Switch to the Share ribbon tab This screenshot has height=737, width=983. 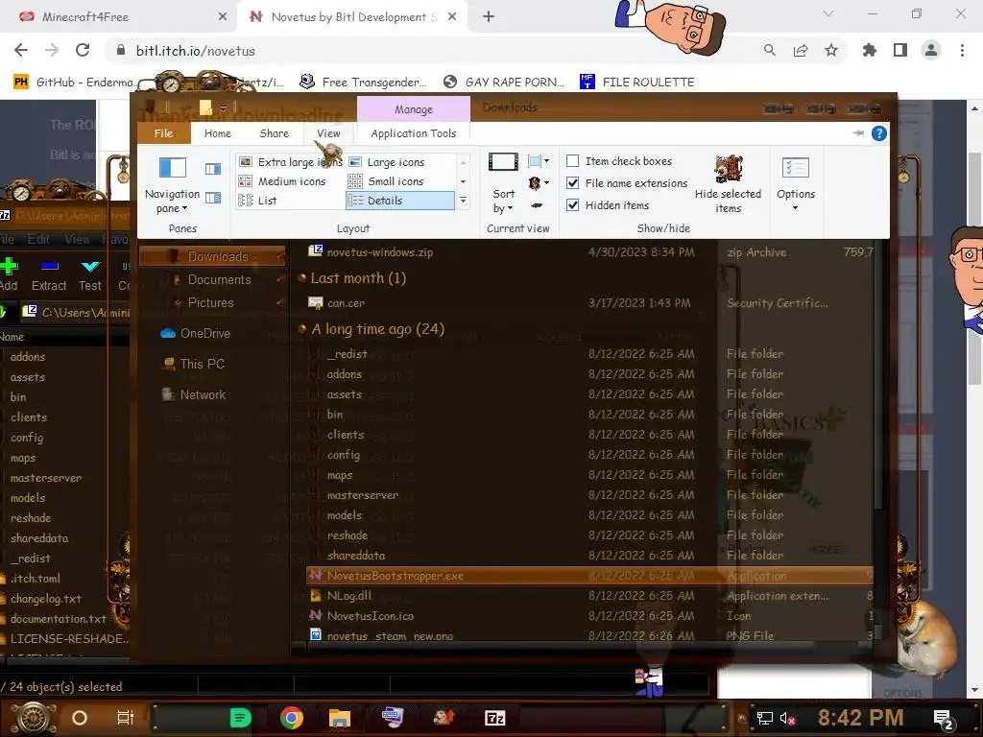point(274,133)
